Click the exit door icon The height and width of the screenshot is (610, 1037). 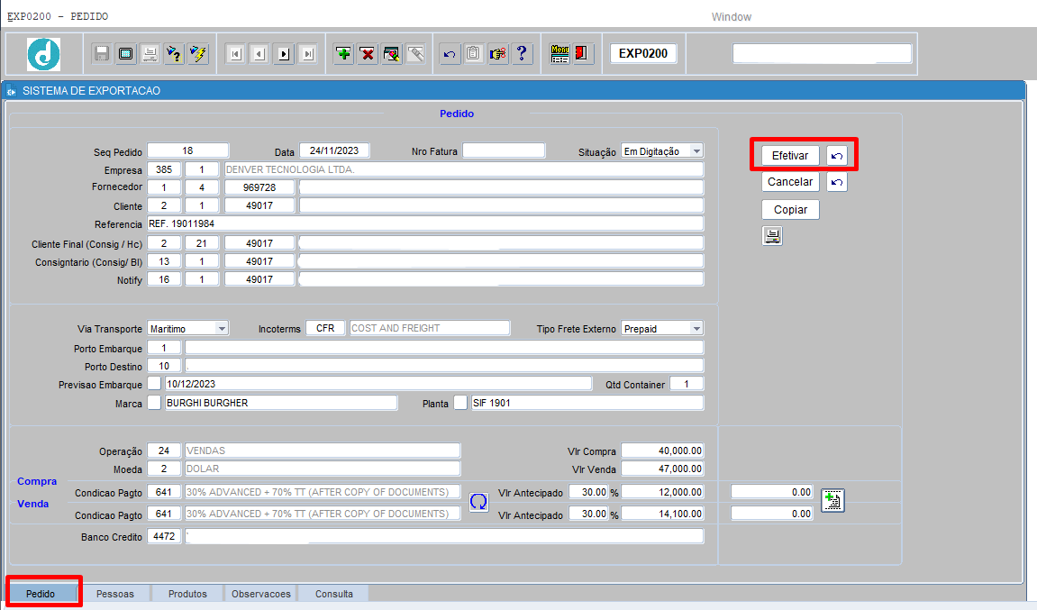[x=582, y=53]
